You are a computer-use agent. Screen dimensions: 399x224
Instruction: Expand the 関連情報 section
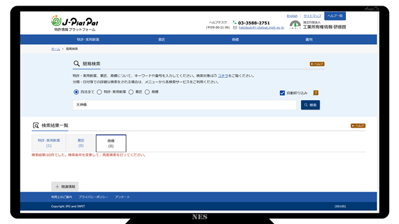click(x=65, y=187)
